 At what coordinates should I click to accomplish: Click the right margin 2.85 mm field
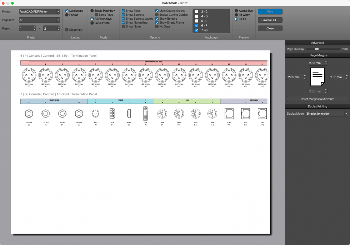point(337,77)
